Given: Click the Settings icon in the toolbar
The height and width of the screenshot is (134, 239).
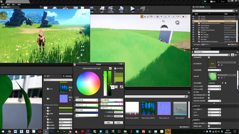Looking at the screenshot, I should pos(92,9).
